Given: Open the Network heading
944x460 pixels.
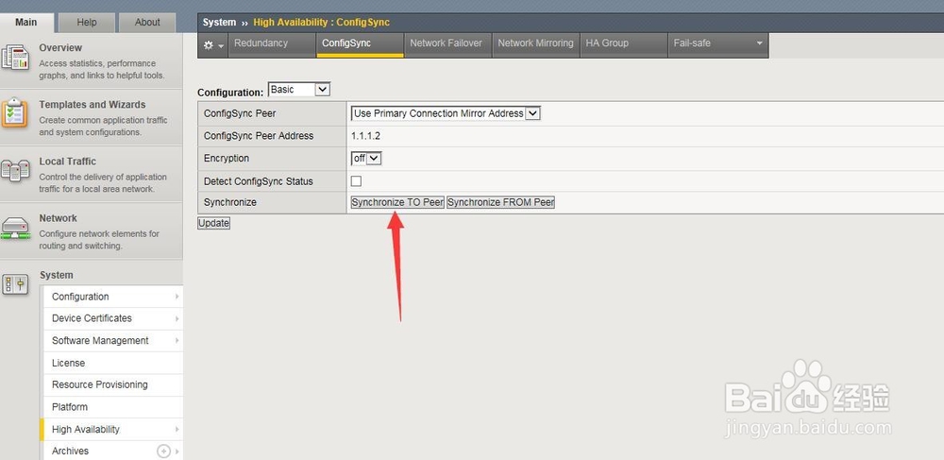Looking at the screenshot, I should point(58,218).
